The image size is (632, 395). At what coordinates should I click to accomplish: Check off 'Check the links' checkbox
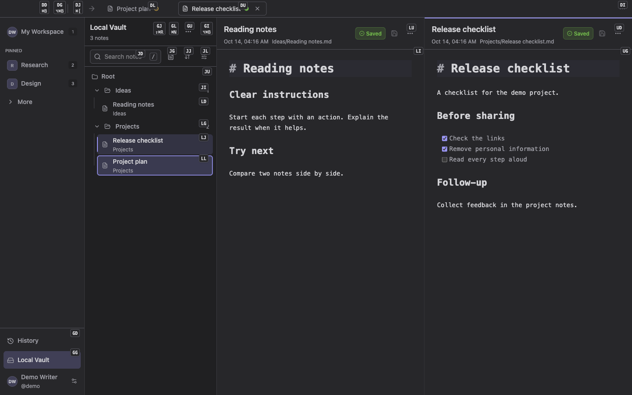pos(445,138)
